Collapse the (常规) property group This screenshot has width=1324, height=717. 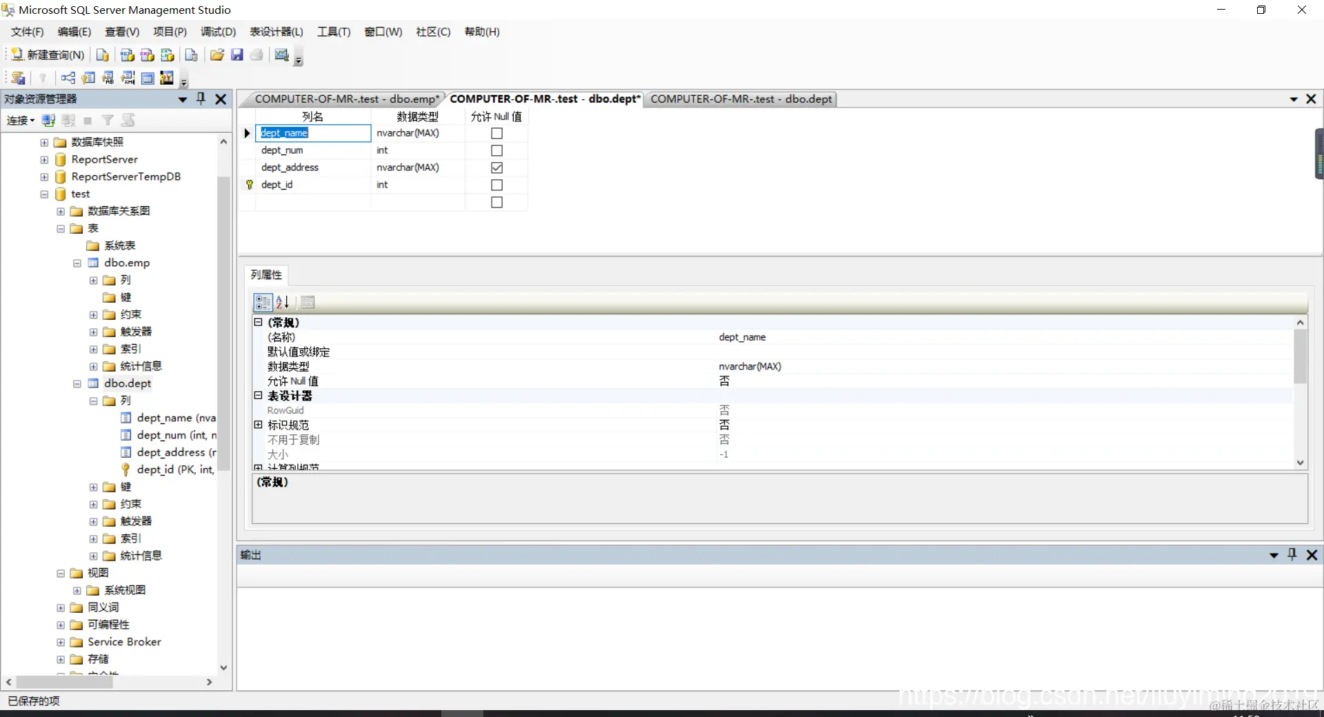click(x=259, y=322)
